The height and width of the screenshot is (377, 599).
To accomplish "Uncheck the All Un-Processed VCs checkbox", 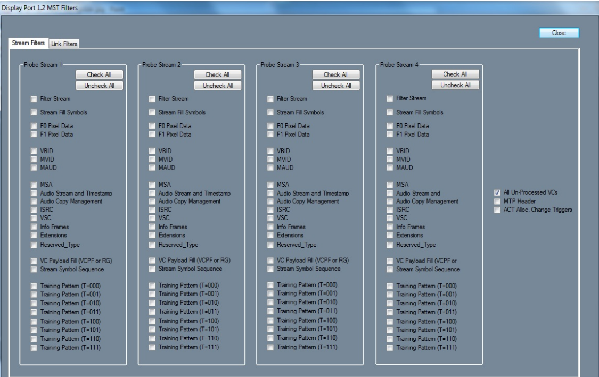I will (497, 192).
